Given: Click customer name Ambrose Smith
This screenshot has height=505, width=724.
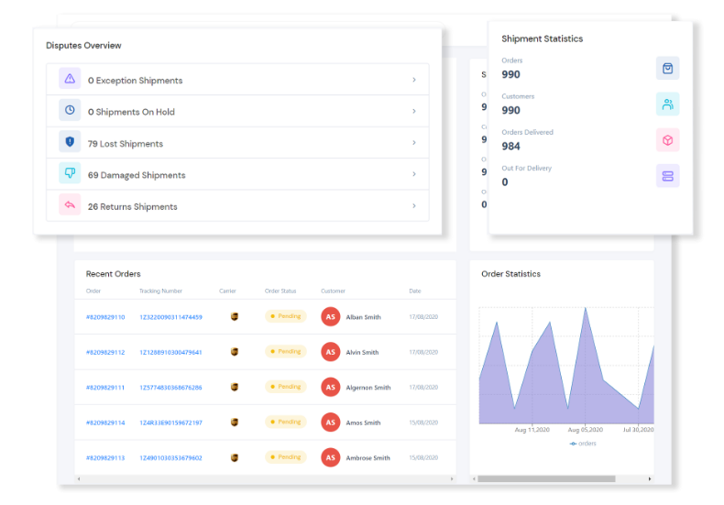Looking at the screenshot, I should point(368,458).
